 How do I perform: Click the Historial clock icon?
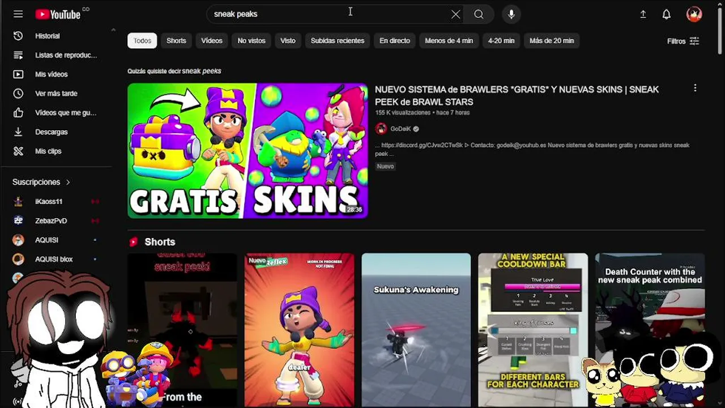point(18,36)
